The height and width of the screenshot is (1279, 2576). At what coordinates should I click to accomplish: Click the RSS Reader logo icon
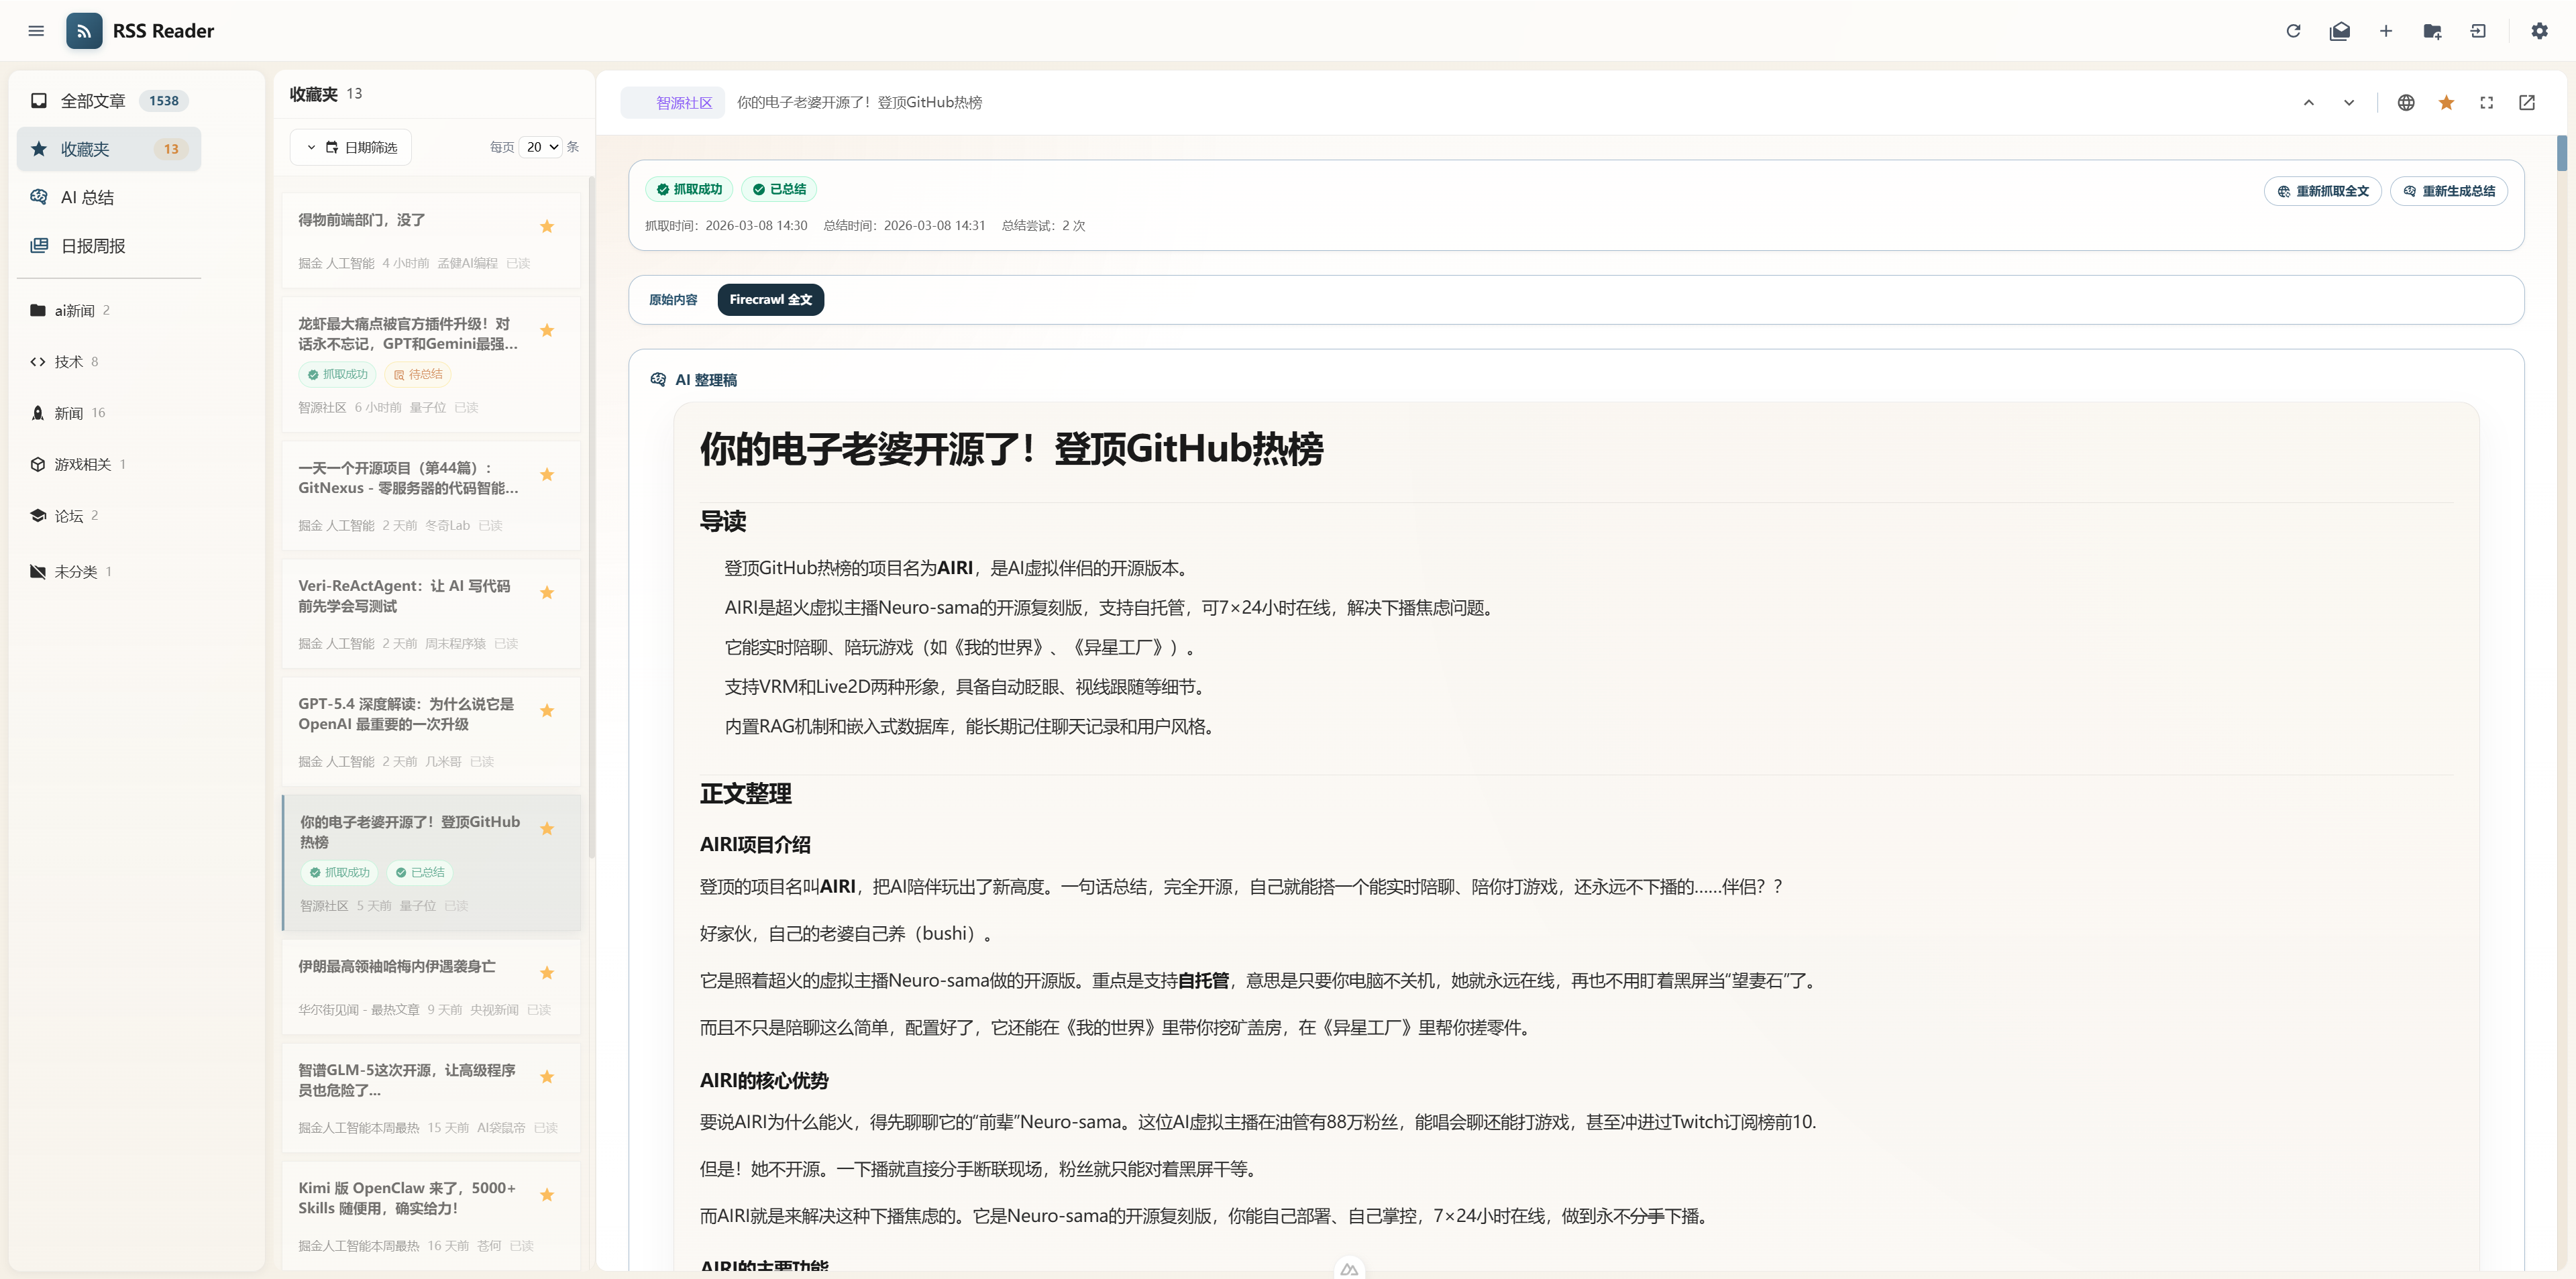pos(84,31)
